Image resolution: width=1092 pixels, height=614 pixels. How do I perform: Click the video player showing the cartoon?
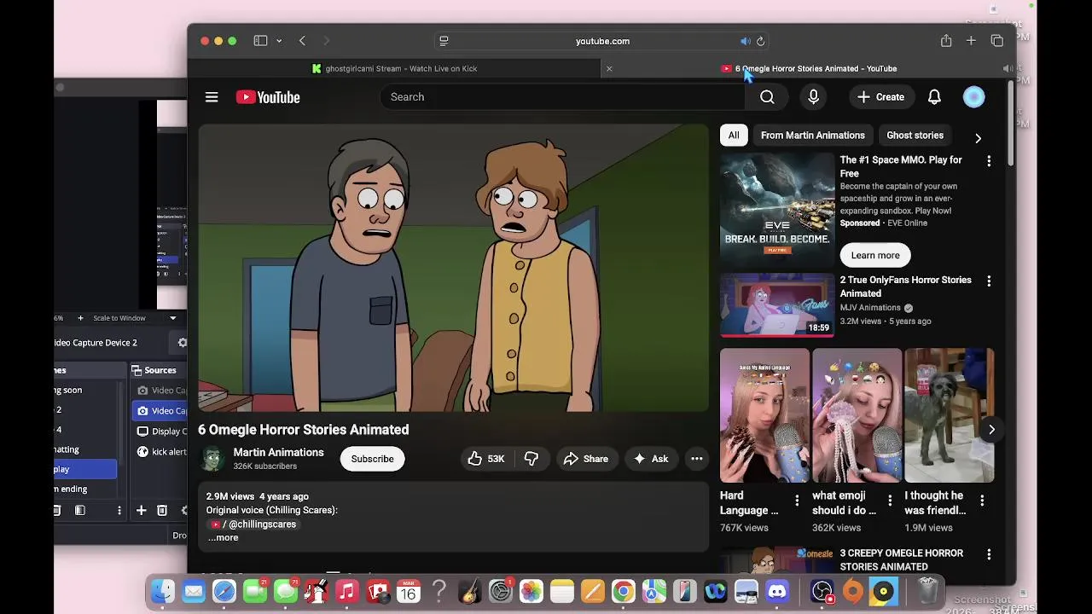(453, 268)
